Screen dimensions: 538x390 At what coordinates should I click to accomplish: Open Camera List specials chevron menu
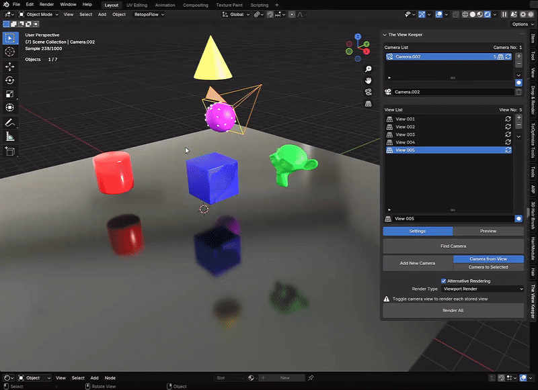click(x=518, y=75)
